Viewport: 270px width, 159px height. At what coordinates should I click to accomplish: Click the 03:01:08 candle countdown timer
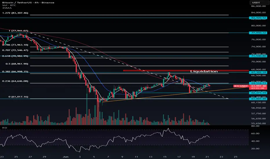click(x=258, y=88)
